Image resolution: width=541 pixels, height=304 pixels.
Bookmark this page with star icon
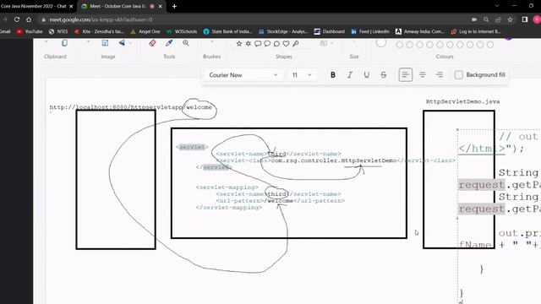tap(511, 19)
